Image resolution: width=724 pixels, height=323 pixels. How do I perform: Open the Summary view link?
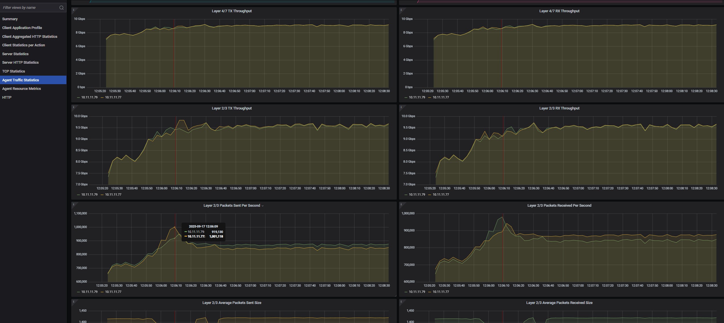tap(10, 19)
